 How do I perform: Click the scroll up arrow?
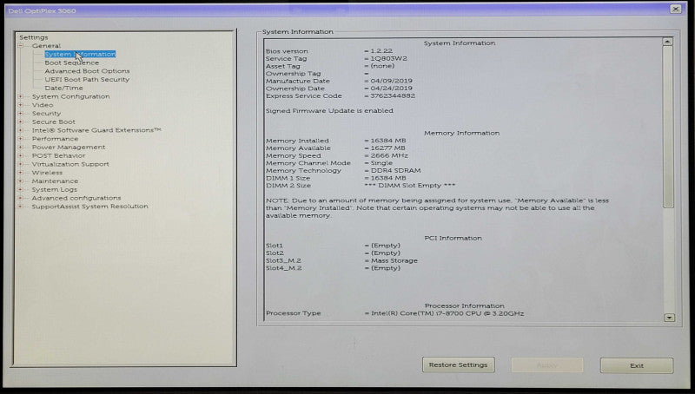click(x=668, y=42)
